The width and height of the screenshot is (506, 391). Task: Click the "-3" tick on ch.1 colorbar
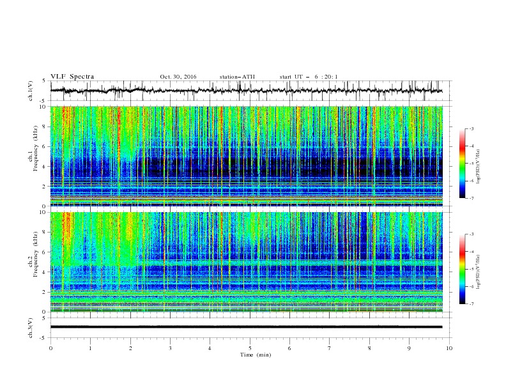pyautogui.click(x=471, y=128)
